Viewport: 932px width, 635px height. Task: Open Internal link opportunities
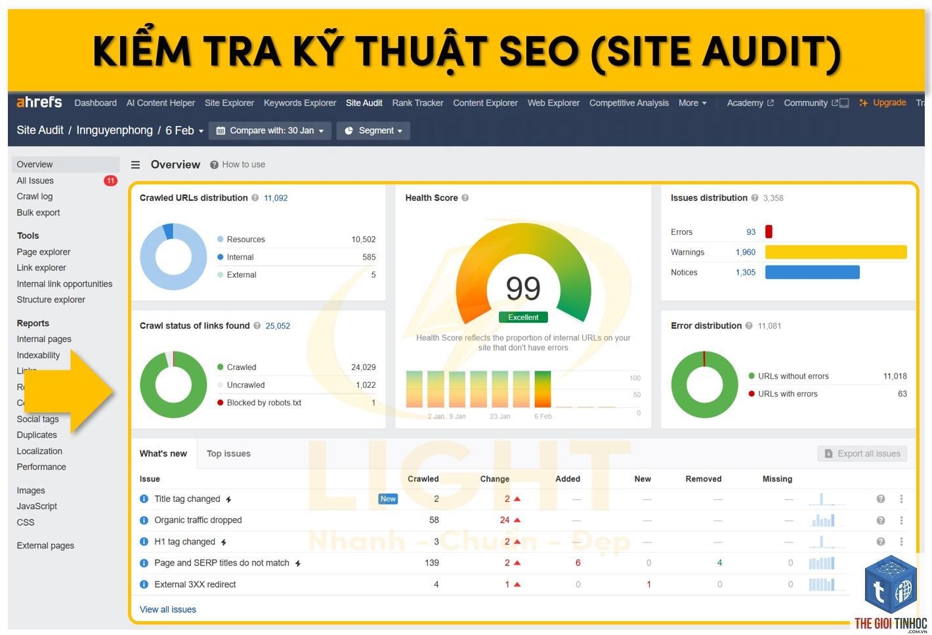tap(66, 284)
